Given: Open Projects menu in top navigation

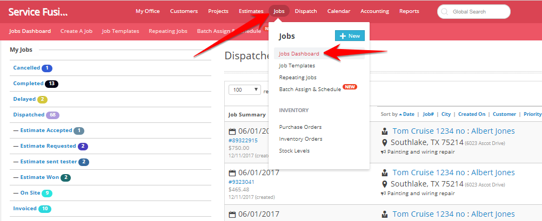Looking at the screenshot, I should [x=218, y=11].
